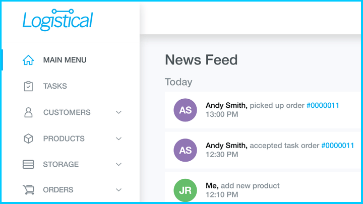This screenshot has width=363, height=204.
Task: Expand the Storage submenu chevron
Action: click(119, 164)
